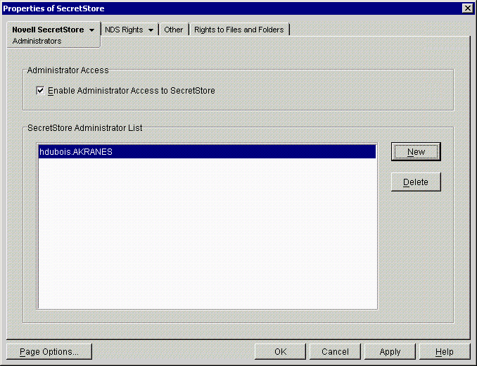This screenshot has width=477, height=366.
Task: Uncheck Enable Administrator Access to SecretStore
Action: 40,90
